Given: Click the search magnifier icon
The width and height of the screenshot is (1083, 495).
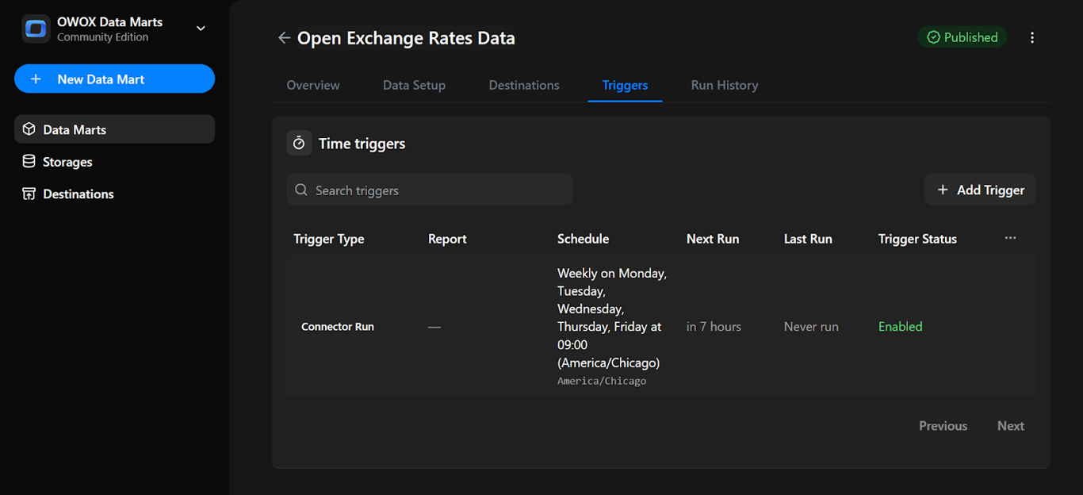Looking at the screenshot, I should [301, 190].
